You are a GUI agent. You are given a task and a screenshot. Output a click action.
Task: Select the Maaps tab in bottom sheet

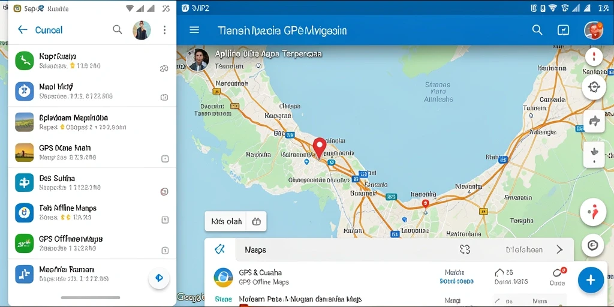click(255, 249)
